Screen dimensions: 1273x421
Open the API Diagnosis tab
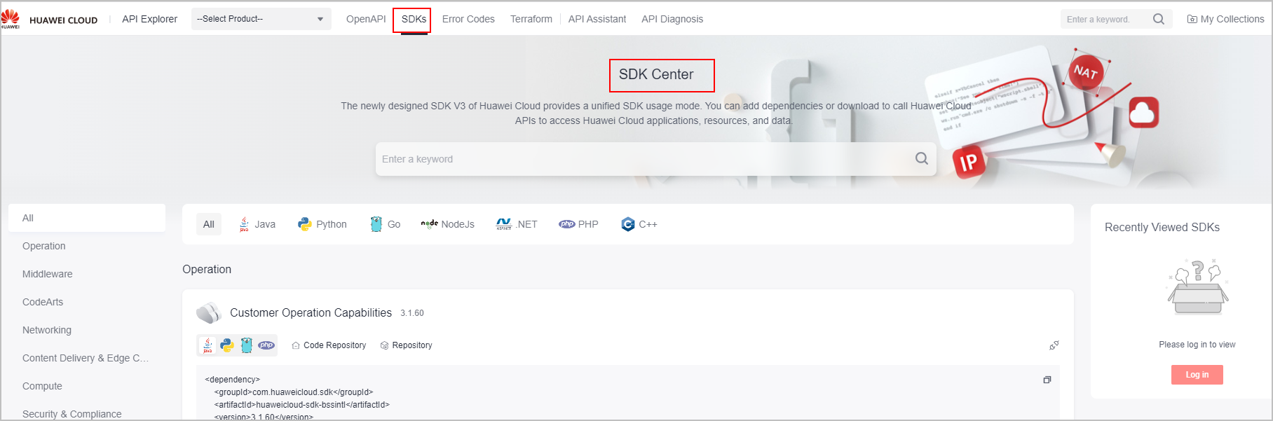[672, 19]
